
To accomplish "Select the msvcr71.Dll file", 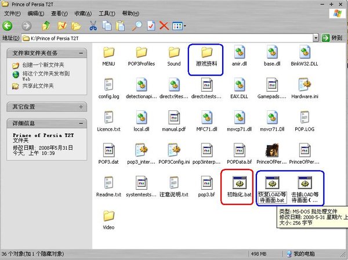I will (272, 121).
